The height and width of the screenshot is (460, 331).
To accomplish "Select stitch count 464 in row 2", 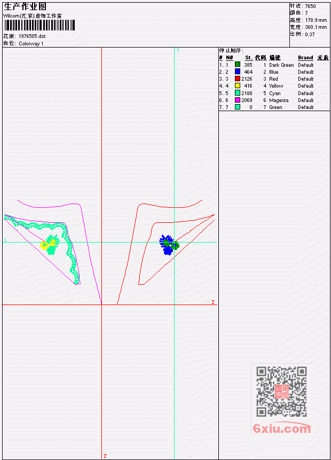I will coord(248,72).
